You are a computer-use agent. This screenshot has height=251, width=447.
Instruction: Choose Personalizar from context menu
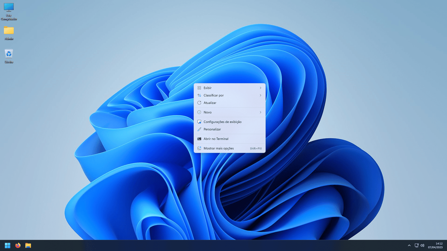230,129
